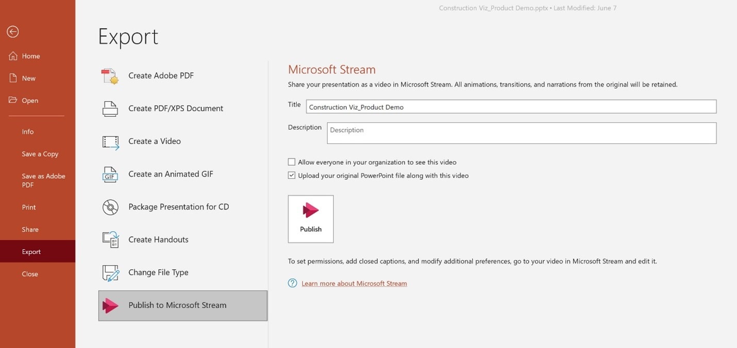Open the Share sidebar option
Viewport: 737px width, 348px height.
tap(30, 230)
